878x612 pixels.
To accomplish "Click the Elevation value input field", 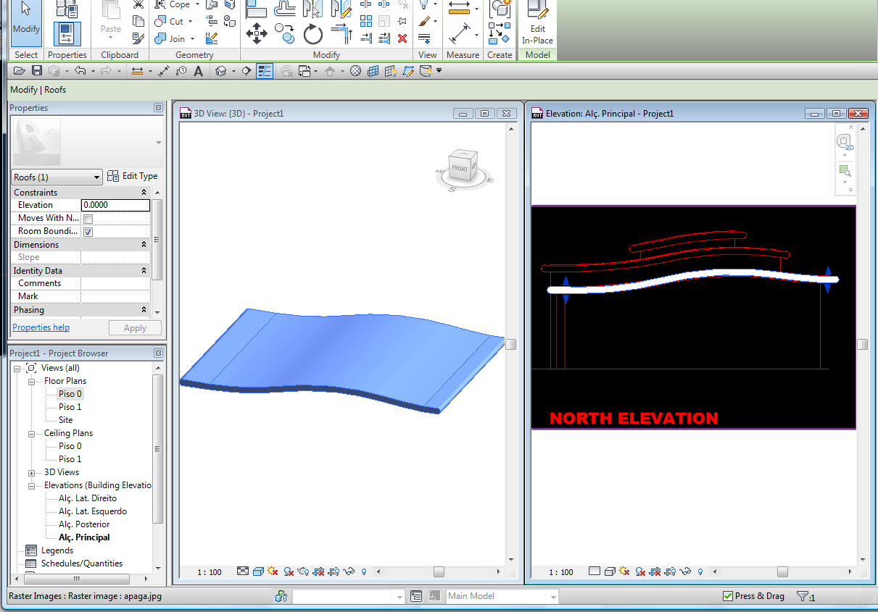I will (x=115, y=205).
